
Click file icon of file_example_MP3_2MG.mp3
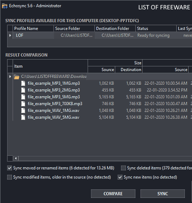23,90
